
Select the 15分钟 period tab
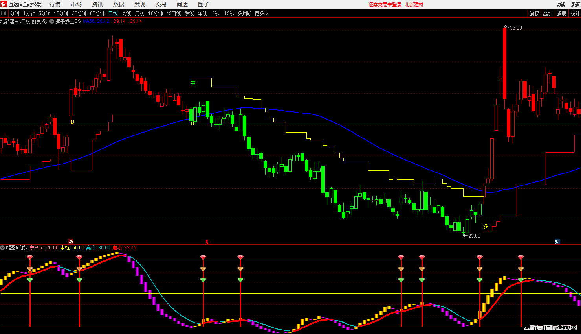coord(61,13)
